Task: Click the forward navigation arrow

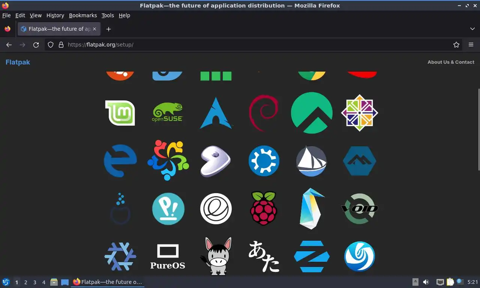Action: click(22, 45)
